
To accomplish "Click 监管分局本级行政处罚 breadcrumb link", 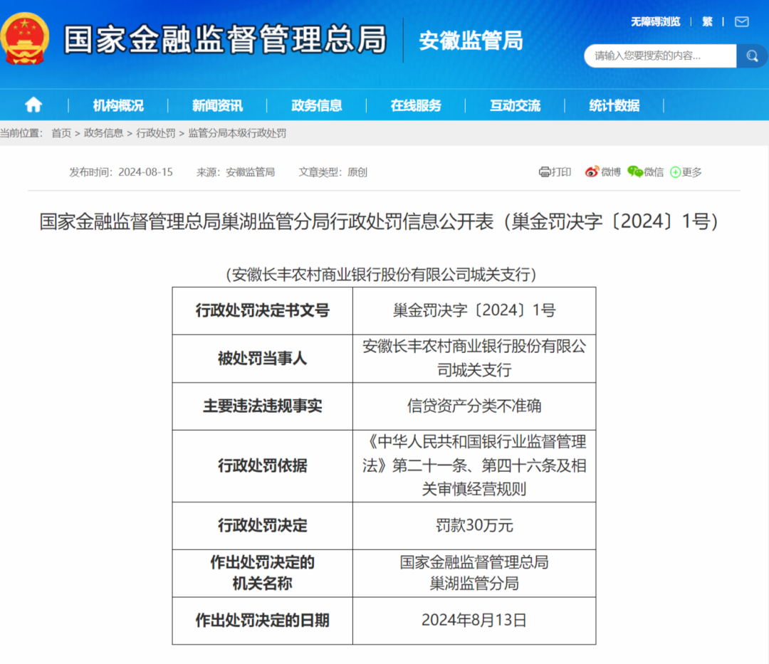I will coord(237,133).
